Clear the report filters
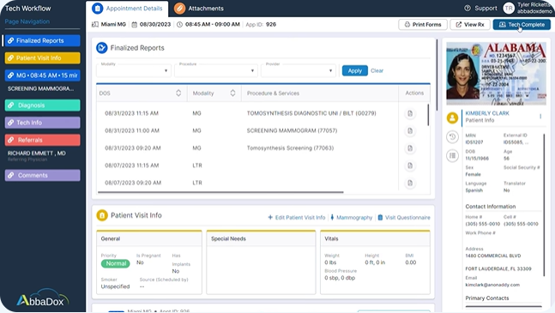The height and width of the screenshot is (313, 555). coord(377,70)
